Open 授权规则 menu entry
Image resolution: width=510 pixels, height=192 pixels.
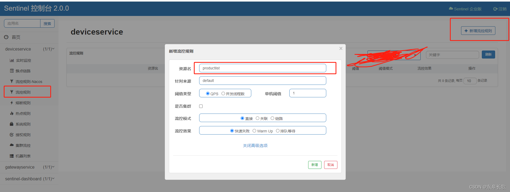pyautogui.click(x=23, y=135)
